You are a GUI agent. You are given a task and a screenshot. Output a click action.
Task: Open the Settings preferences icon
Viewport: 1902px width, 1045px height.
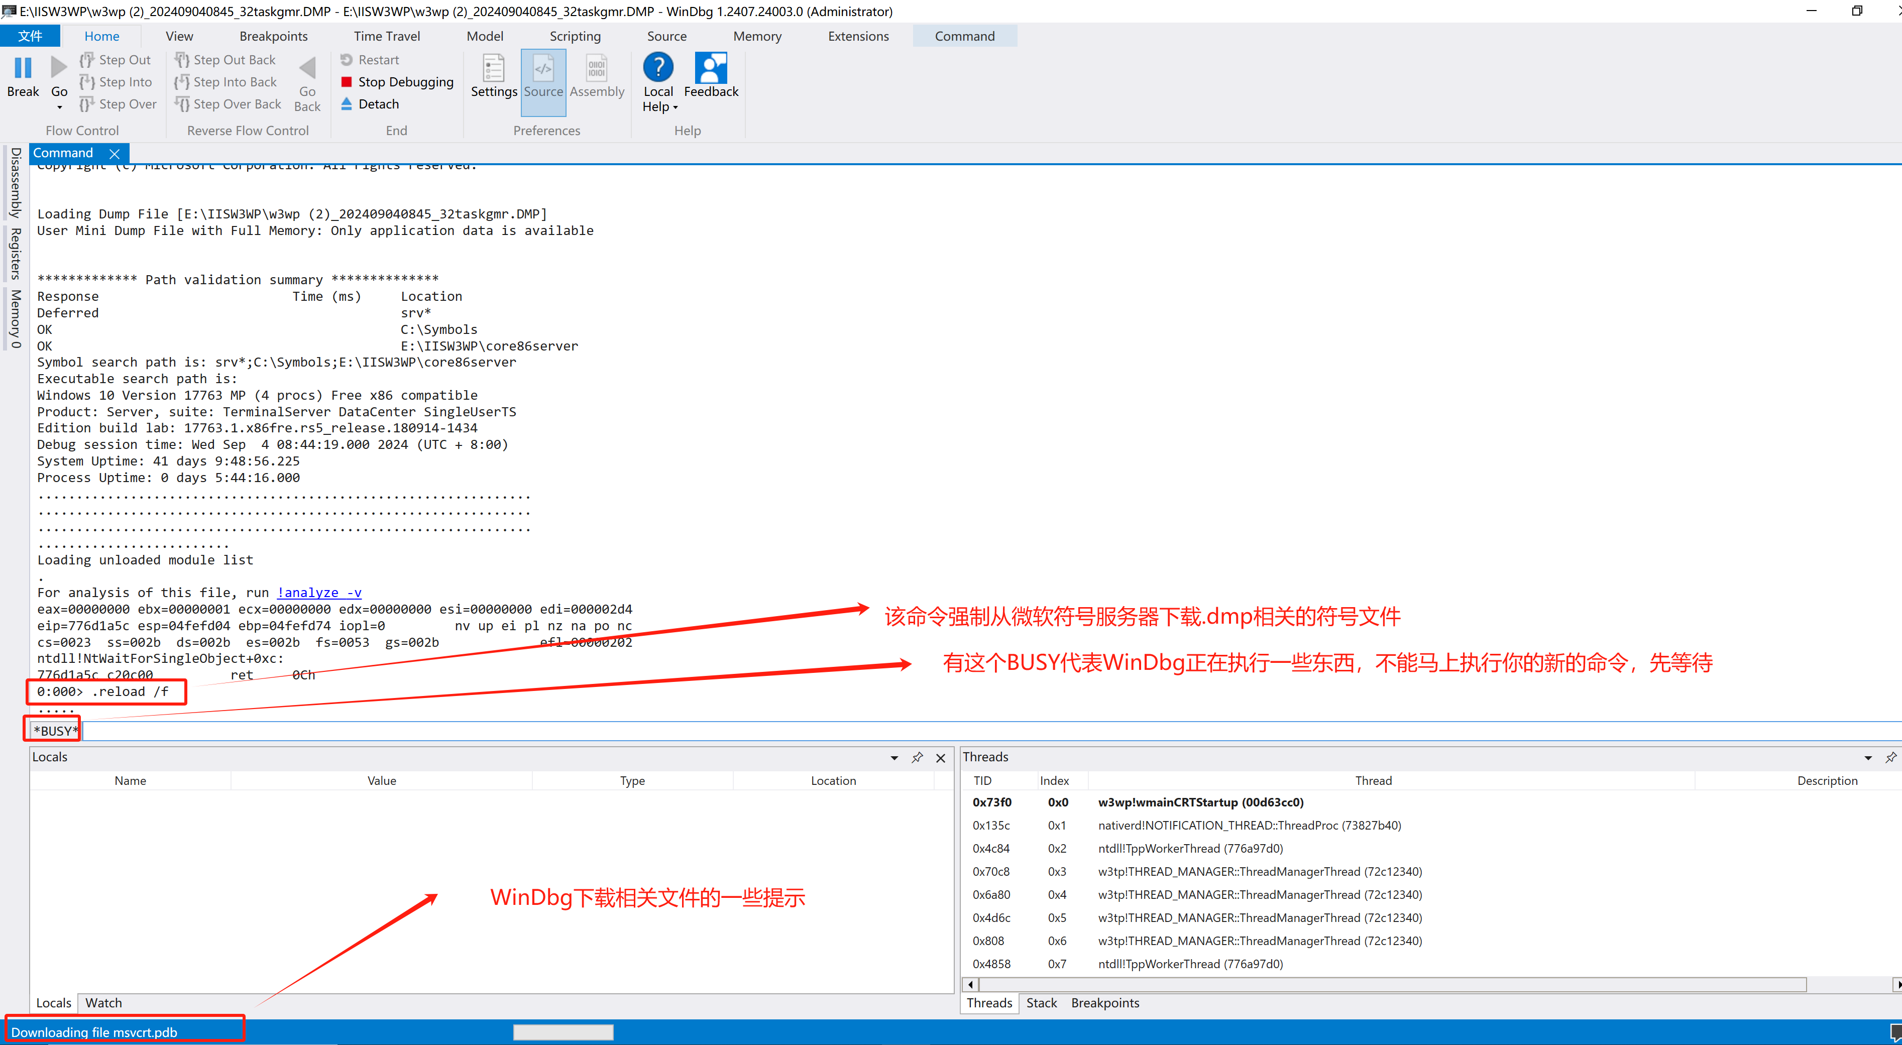click(493, 69)
